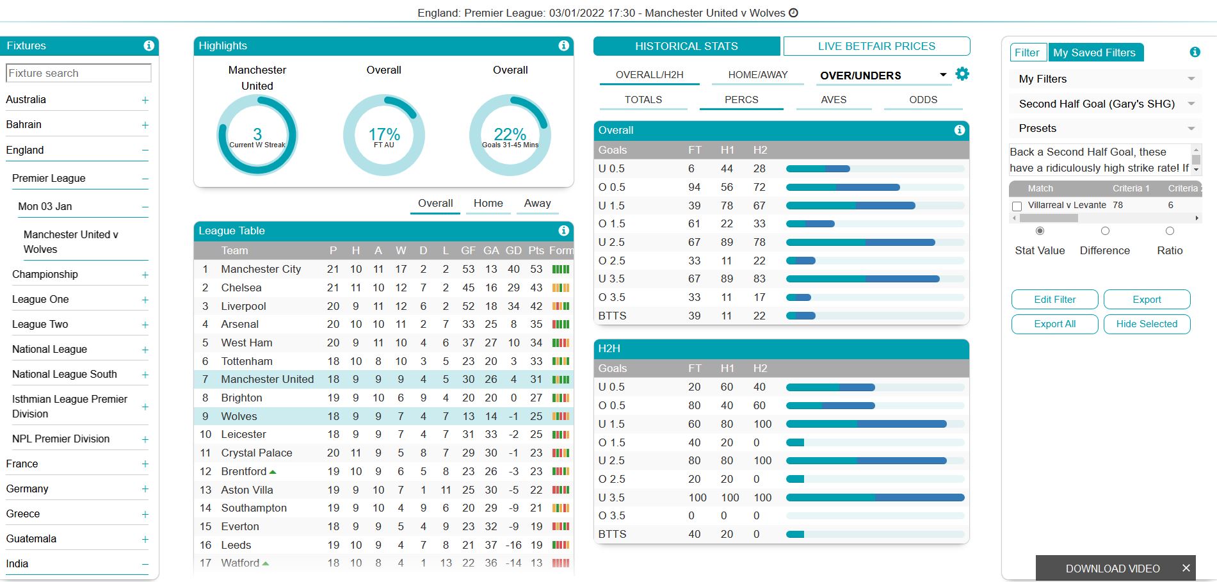Click inside the Fixture search field
The width and height of the screenshot is (1217, 582).
pos(78,72)
